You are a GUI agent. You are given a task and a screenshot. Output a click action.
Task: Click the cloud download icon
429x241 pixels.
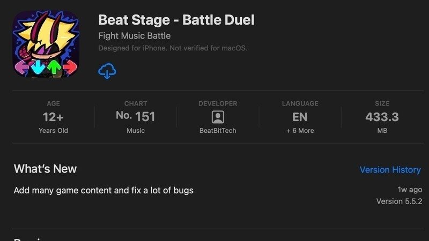click(107, 71)
